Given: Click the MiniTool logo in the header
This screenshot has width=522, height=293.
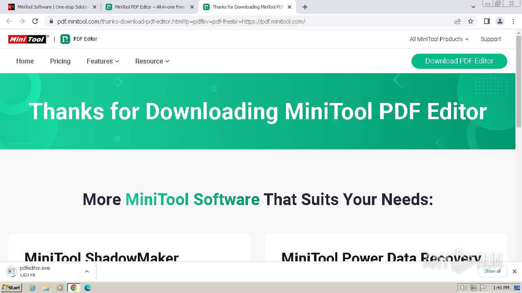Looking at the screenshot, I should pos(29,39).
